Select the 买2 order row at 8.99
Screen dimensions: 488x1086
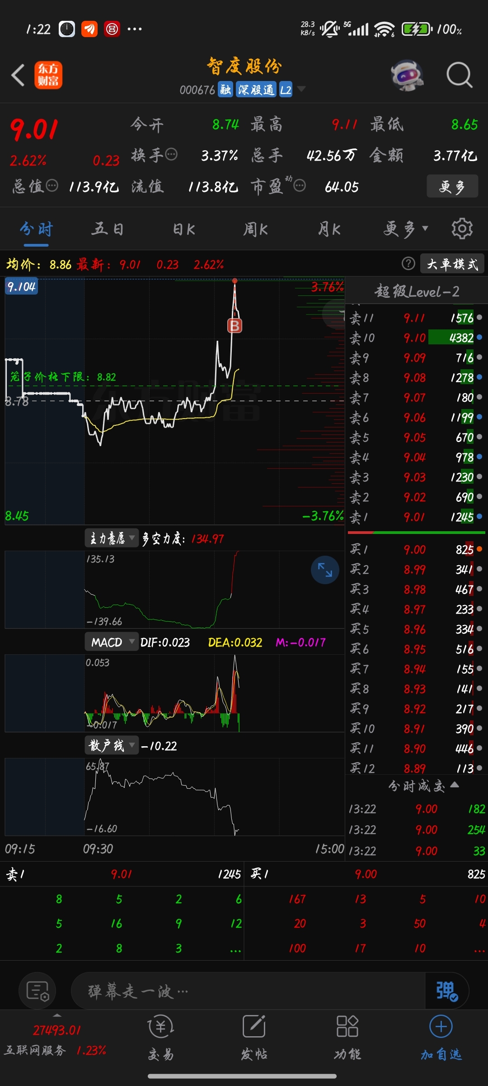tap(416, 569)
